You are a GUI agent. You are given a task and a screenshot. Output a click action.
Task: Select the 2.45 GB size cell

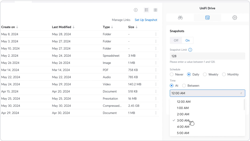click(x=134, y=106)
